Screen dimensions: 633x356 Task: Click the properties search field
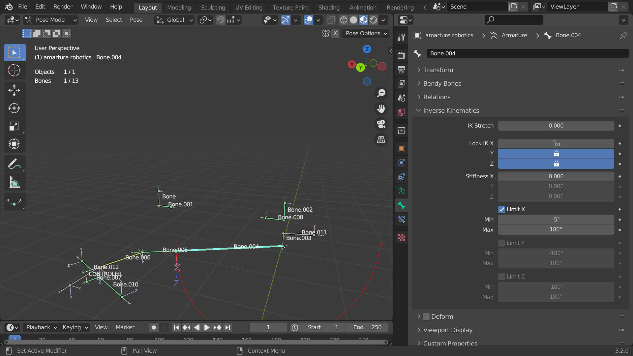[x=514, y=20]
